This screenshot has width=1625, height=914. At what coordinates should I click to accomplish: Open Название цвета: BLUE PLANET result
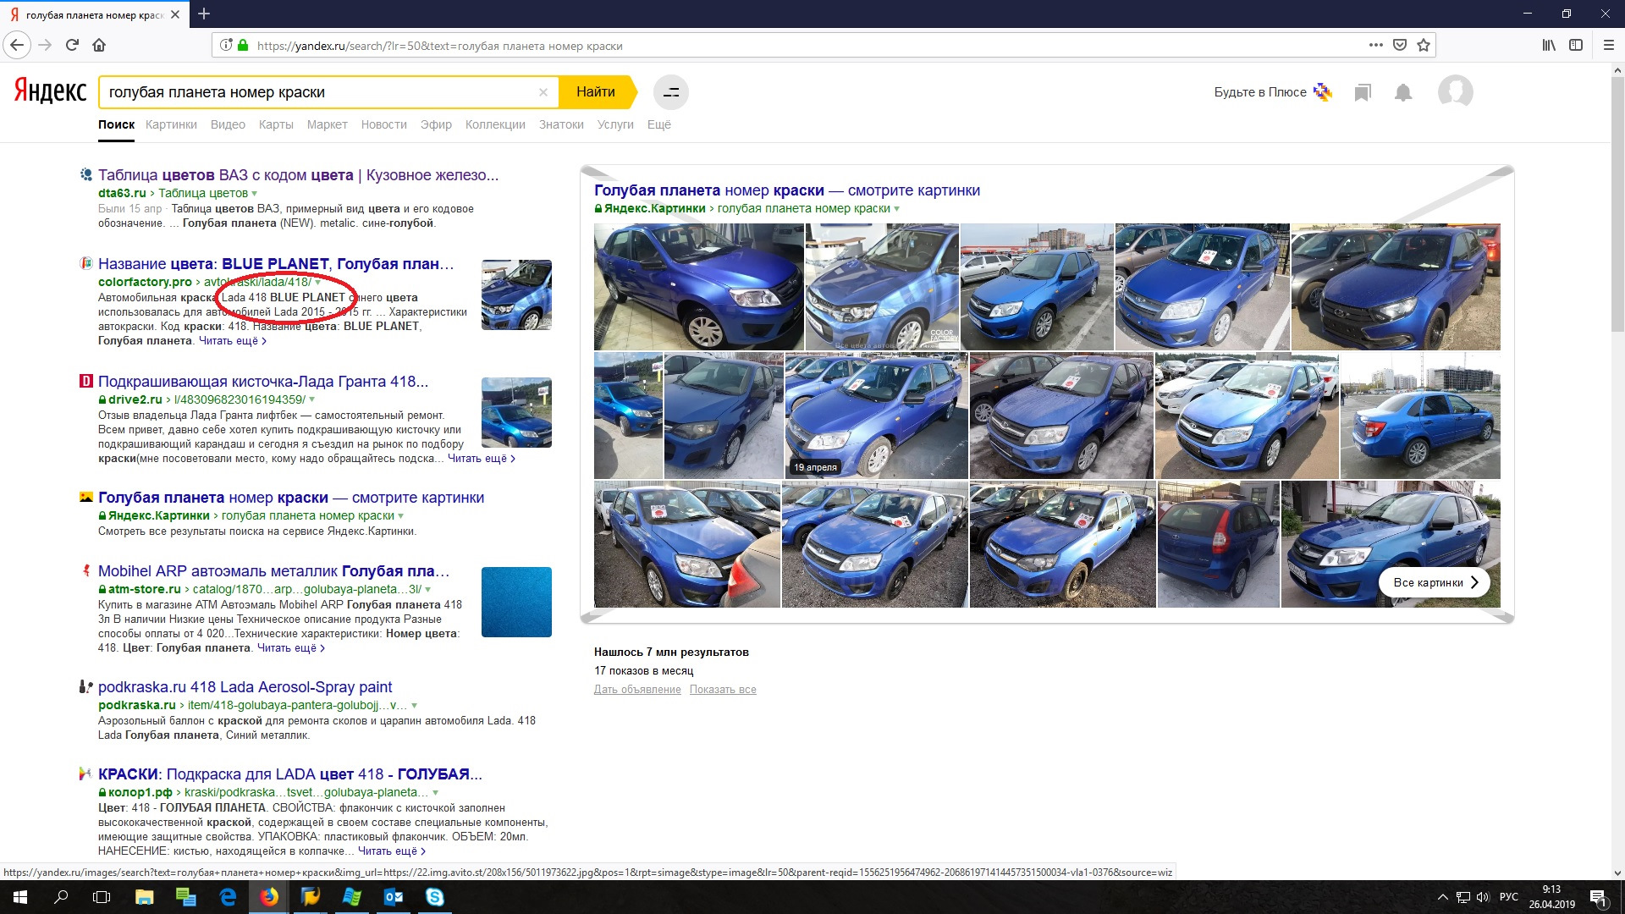[x=276, y=264]
